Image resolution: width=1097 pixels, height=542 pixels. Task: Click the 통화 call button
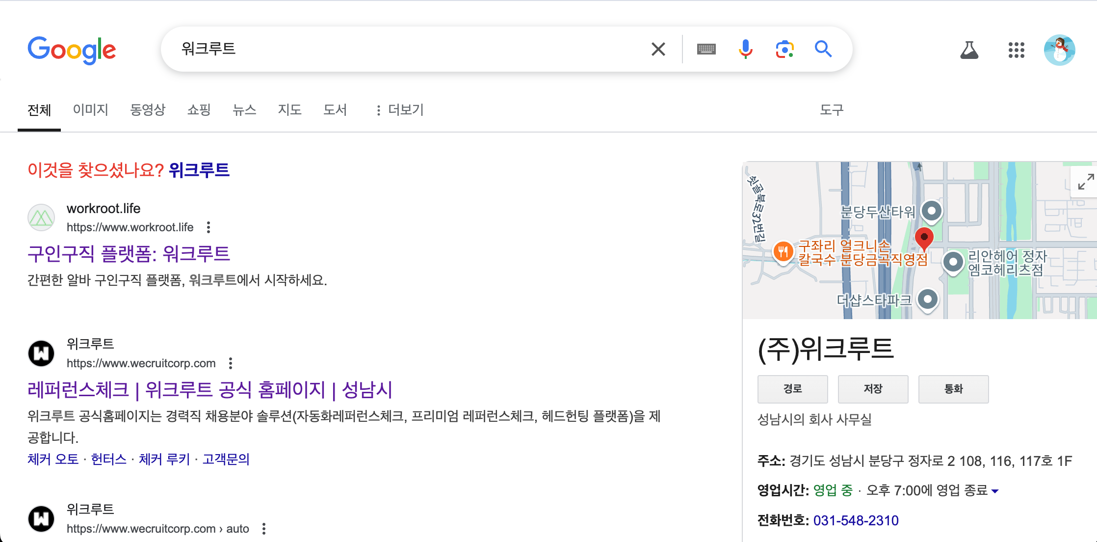(954, 389)
